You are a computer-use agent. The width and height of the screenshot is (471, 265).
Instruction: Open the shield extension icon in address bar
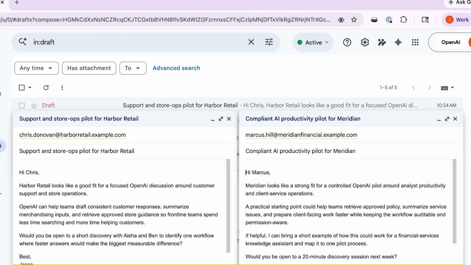point(341,20)
